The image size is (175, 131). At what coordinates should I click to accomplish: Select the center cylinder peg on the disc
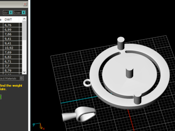129,73
